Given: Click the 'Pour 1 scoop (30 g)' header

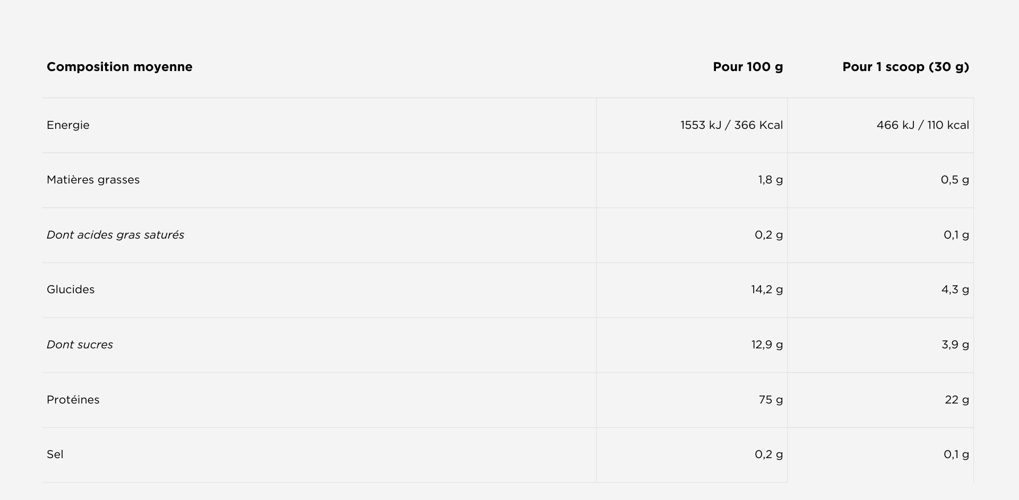Looking at the screenshot, I should pos(905,67).
